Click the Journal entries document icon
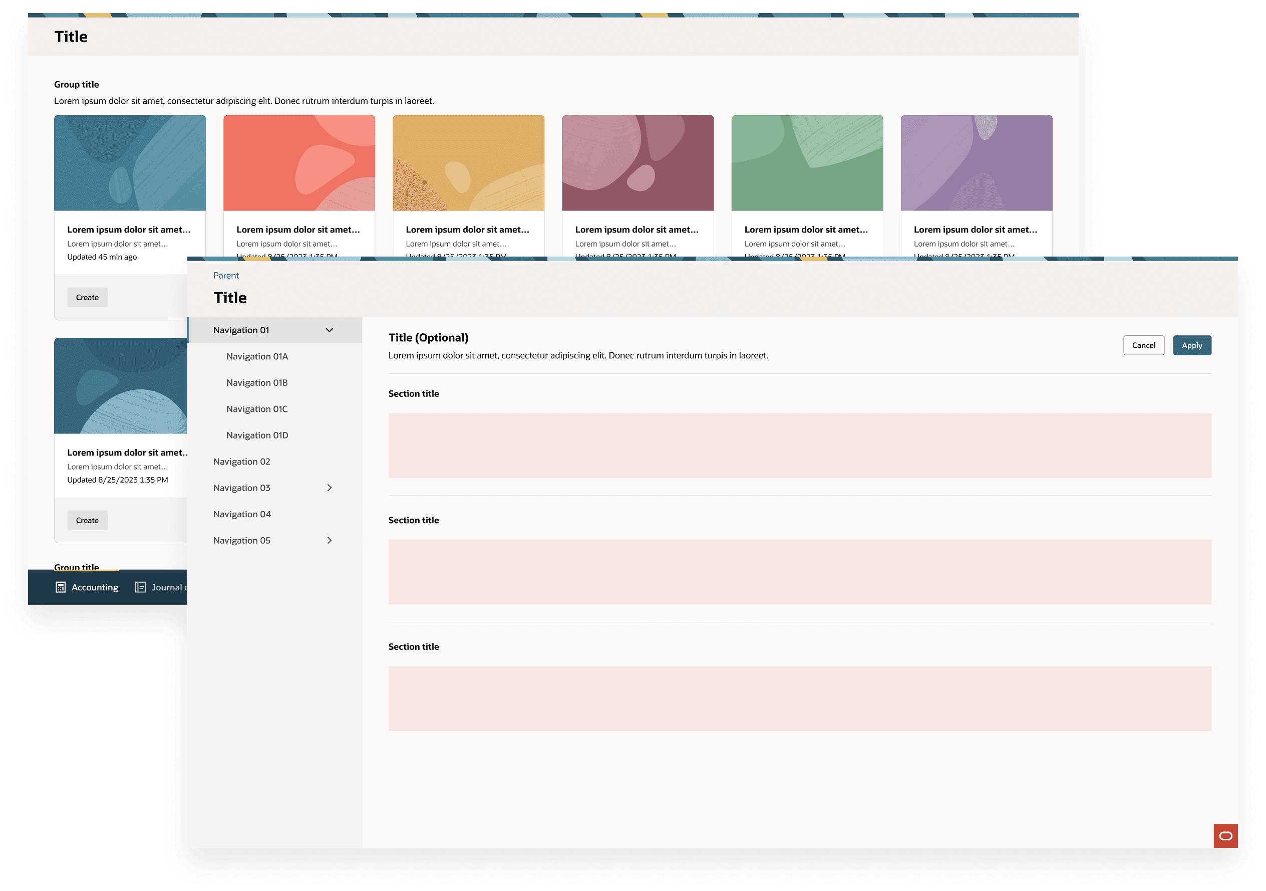The width and height of the screenshot is (1266, 891). pos(141,587)
